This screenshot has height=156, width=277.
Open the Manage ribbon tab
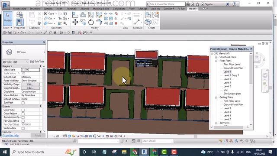143,9
